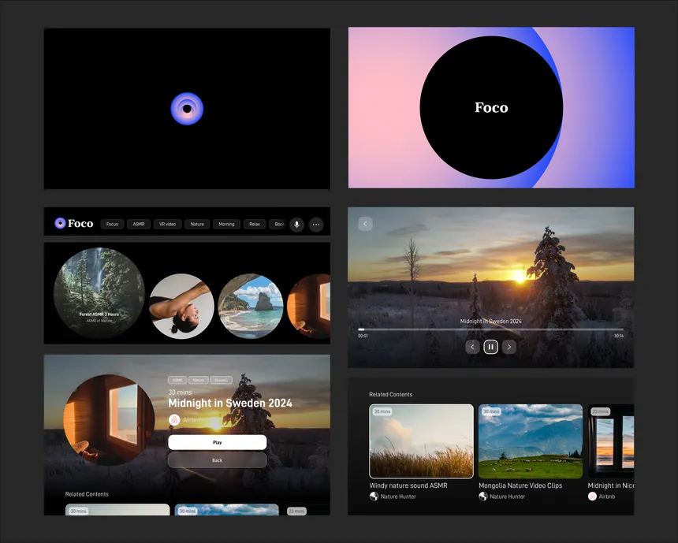The image size is (678, 543).
Task: Click the Foco logo in the navigation bar
Action: [74, 223]
